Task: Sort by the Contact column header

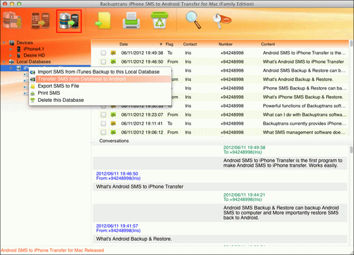Action: 190,44
